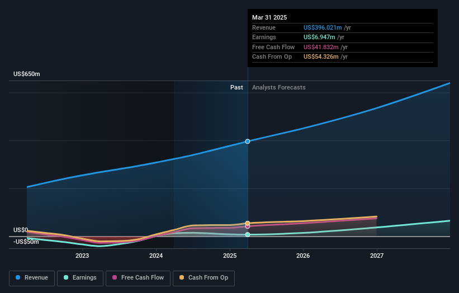Click the US$41.832m free cash flow value
The height and width of the screenshot is (293, 459).
321,47
